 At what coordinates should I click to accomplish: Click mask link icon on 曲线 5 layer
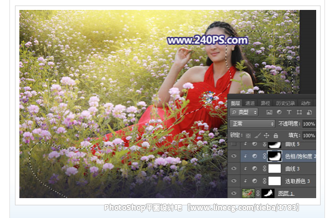point(265,144)
